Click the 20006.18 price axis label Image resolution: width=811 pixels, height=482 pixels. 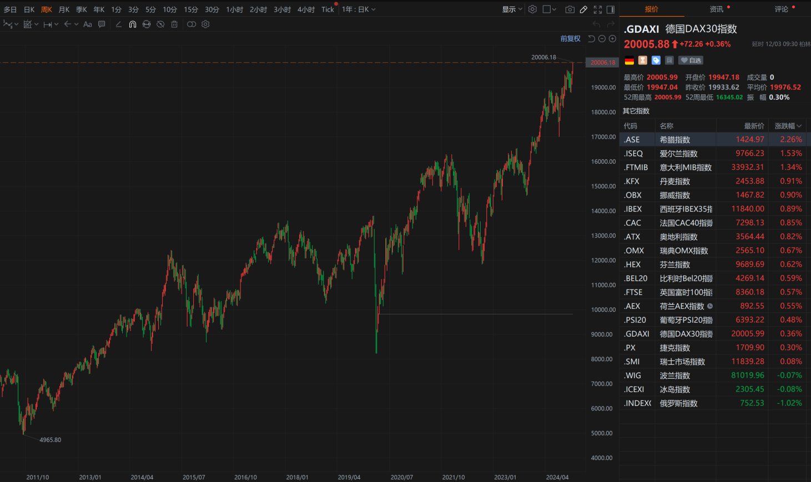(x=602, y=63)
